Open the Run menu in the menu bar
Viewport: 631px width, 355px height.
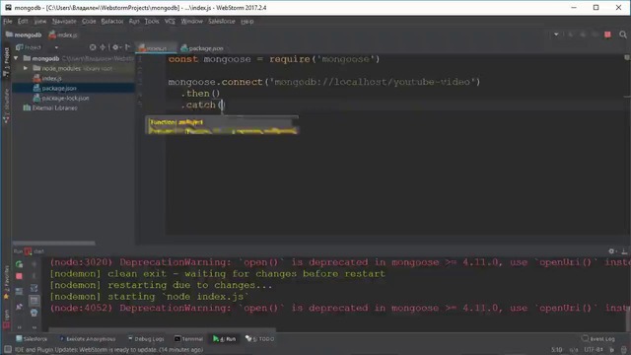pos(134,22)
